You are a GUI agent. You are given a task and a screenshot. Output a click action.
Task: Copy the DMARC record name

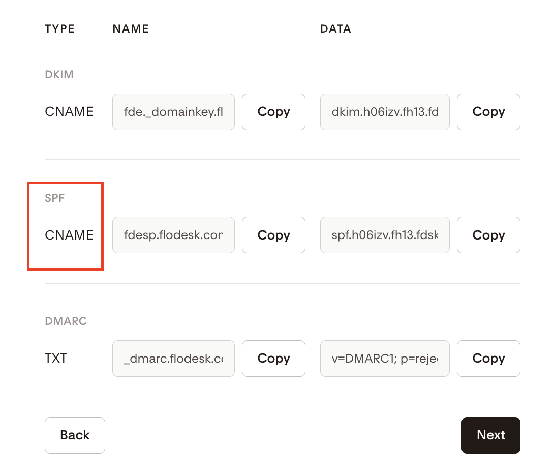click(273, 359)
